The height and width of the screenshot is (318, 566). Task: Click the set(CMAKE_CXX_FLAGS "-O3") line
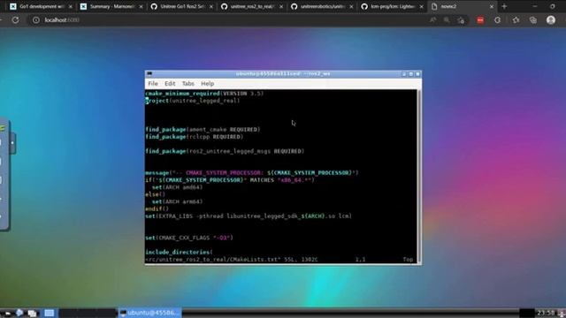(189, 238)
